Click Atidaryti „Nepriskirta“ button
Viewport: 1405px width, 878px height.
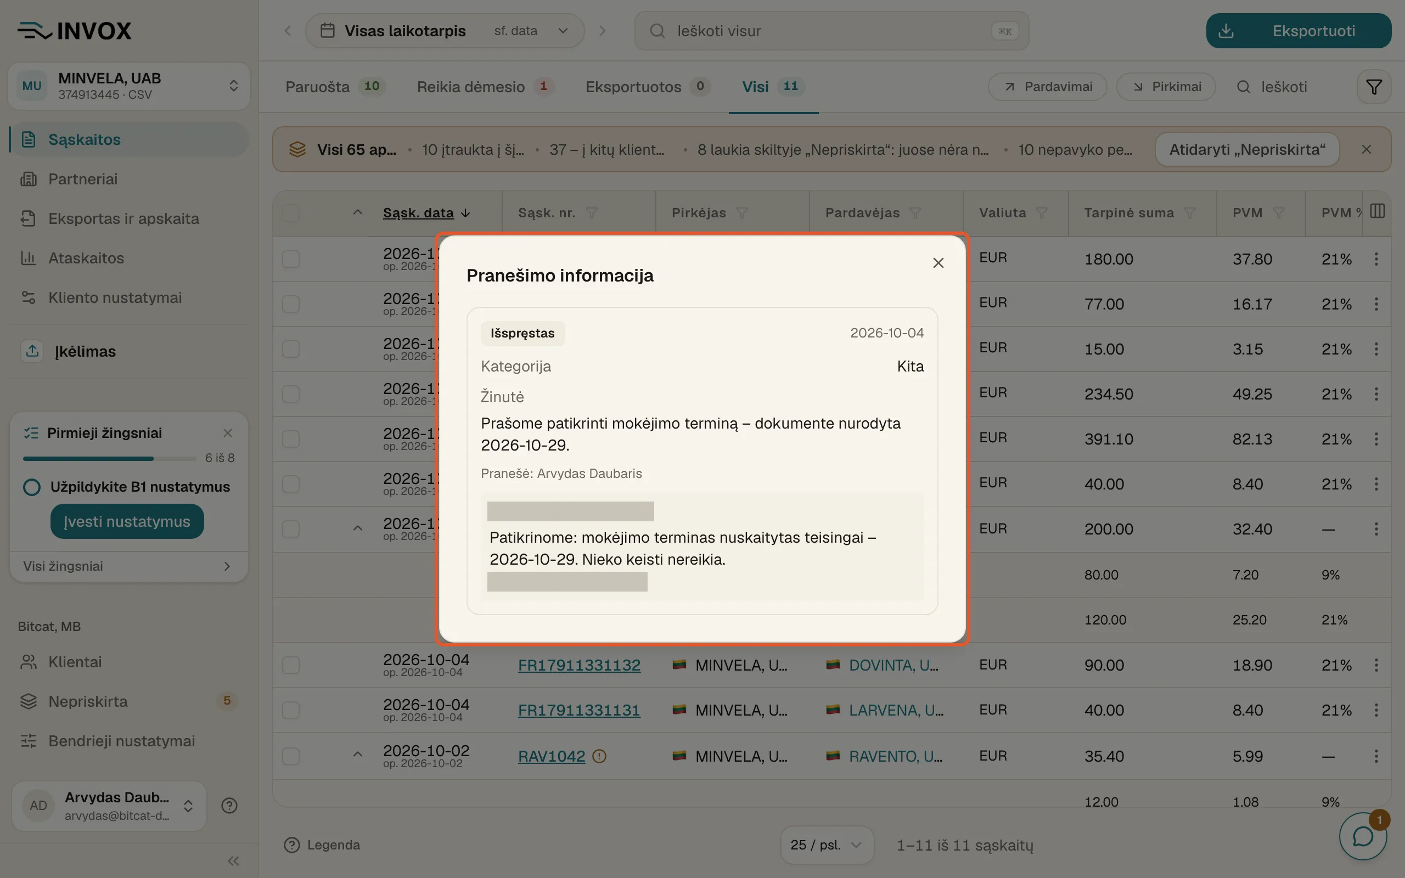[x=1247, y=149]
